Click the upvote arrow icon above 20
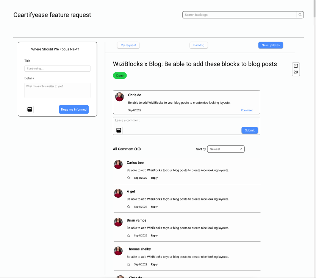Screen dimensions: 316x278 pyautogui.click(x=296, y=66)
